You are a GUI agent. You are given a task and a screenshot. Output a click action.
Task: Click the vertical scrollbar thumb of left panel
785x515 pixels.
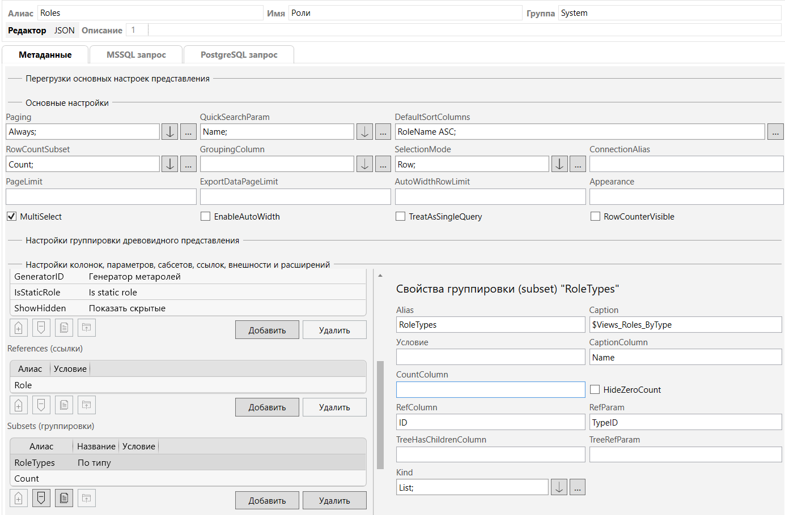coord(380,414)
